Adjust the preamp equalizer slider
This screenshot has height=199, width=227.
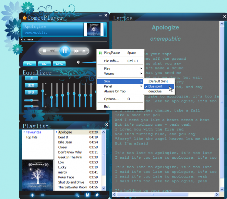(43, 95)
